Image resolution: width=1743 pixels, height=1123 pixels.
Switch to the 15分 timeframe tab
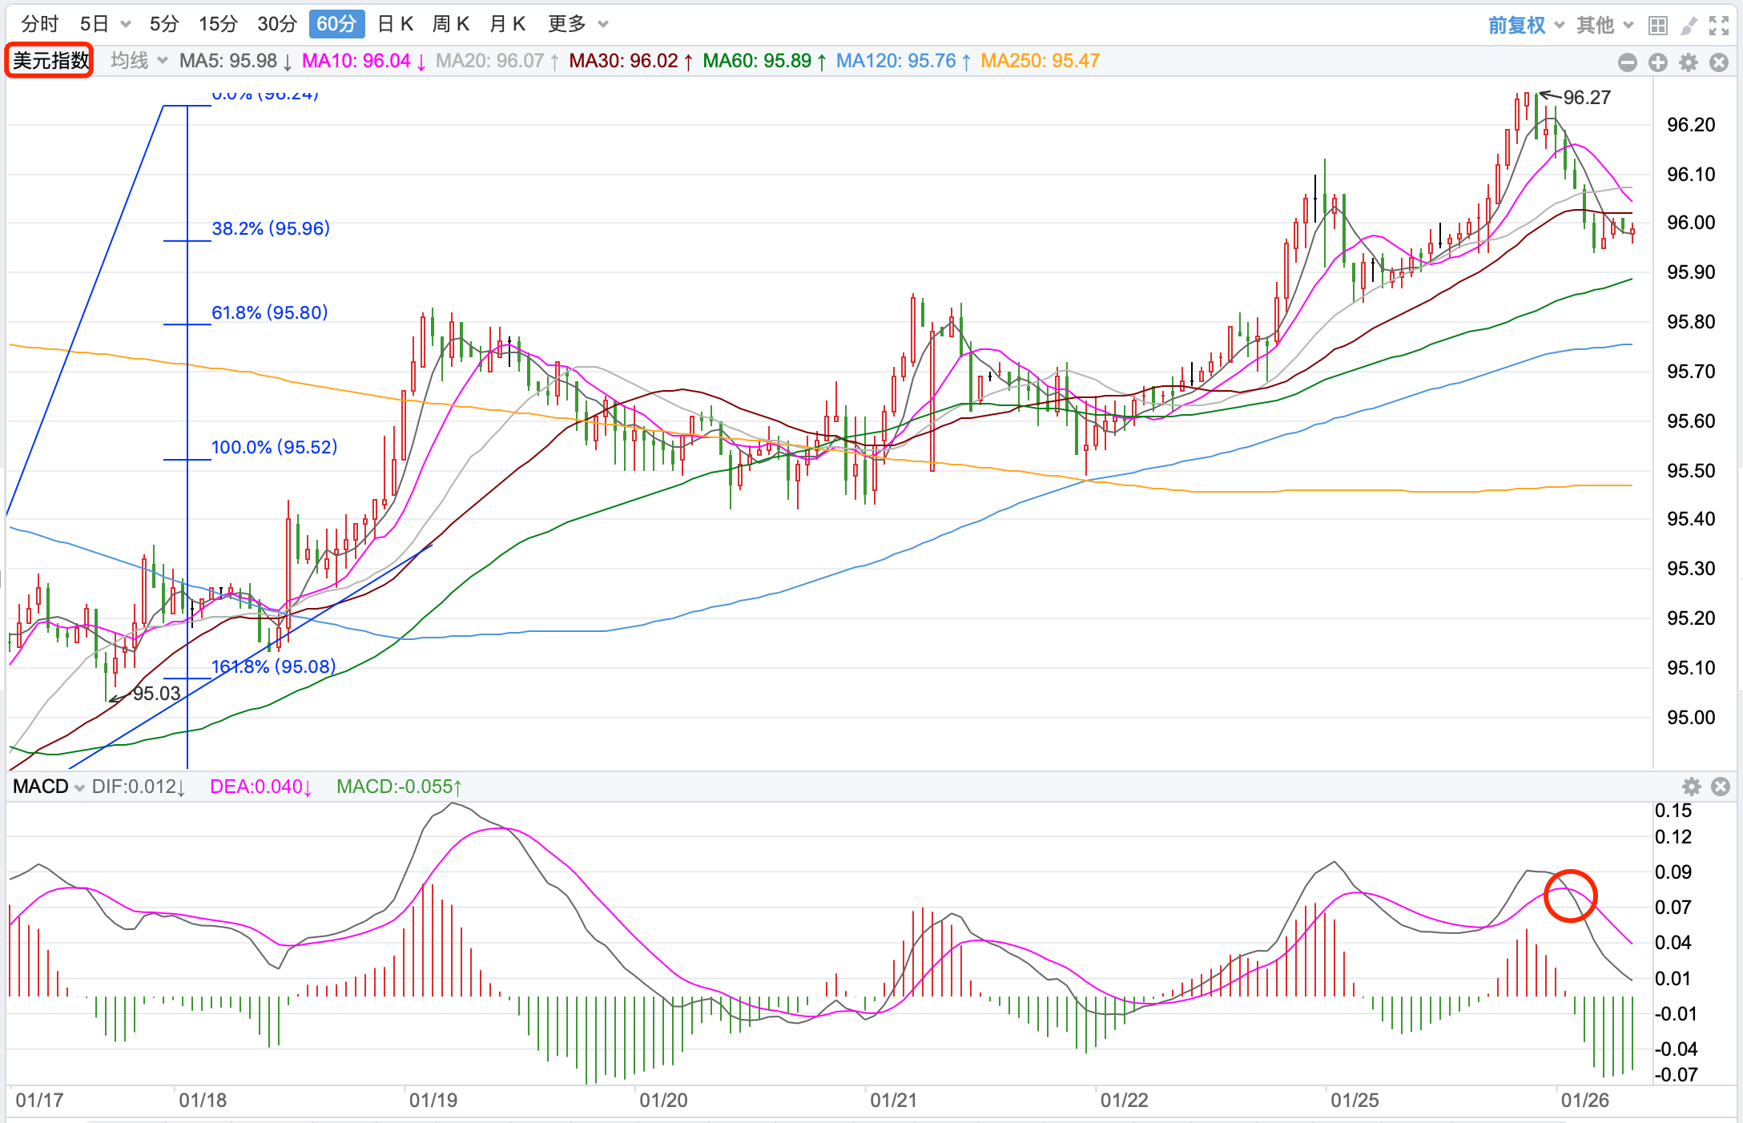coord(218,24)
